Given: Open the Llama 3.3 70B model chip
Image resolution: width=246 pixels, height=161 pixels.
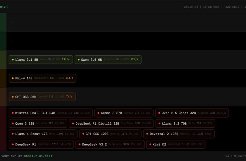Looking at the screenshot, I should 185,123.
